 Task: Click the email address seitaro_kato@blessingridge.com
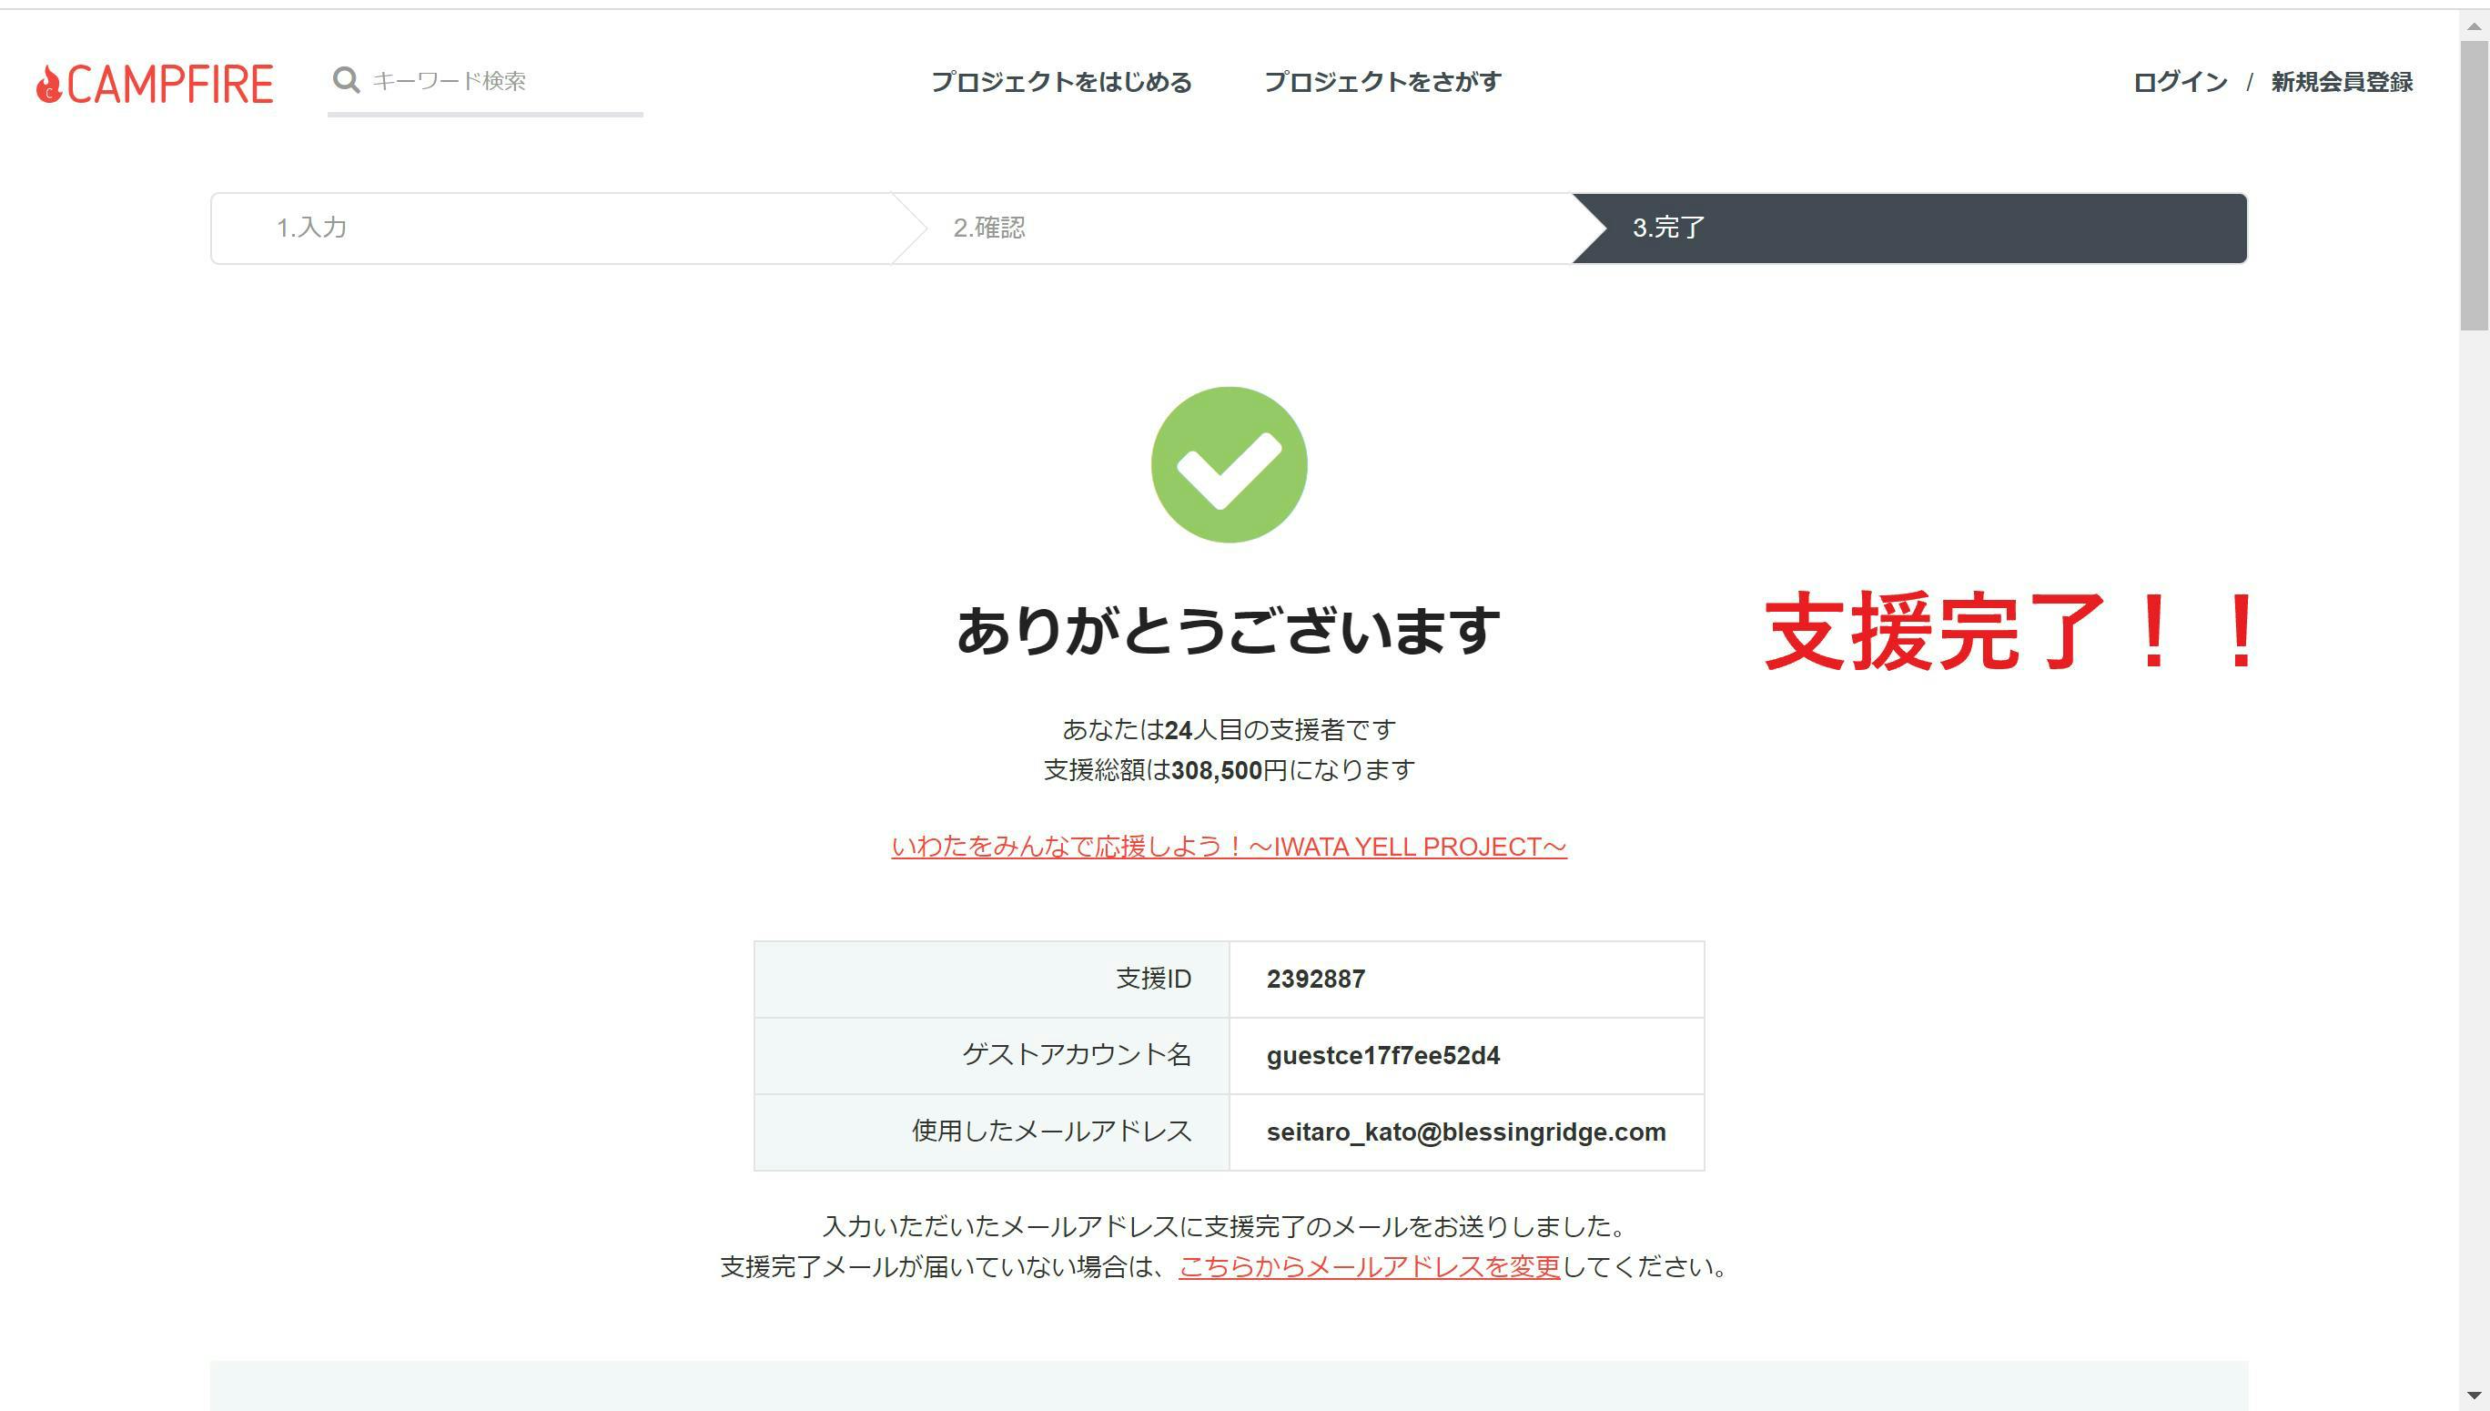tap(1466, 1132)
